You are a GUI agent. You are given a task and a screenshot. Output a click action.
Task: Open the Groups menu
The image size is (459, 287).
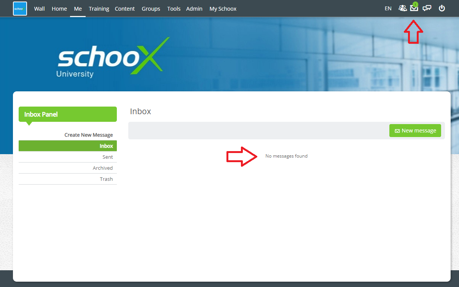[151, 8]
